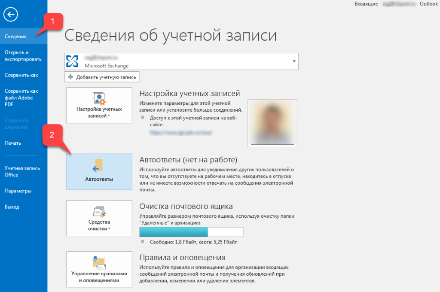Screen dimensions: 440x292
Task: Click the mailbox cleanup tools icon
Action: pyautogui.click(x=99, y=212)
